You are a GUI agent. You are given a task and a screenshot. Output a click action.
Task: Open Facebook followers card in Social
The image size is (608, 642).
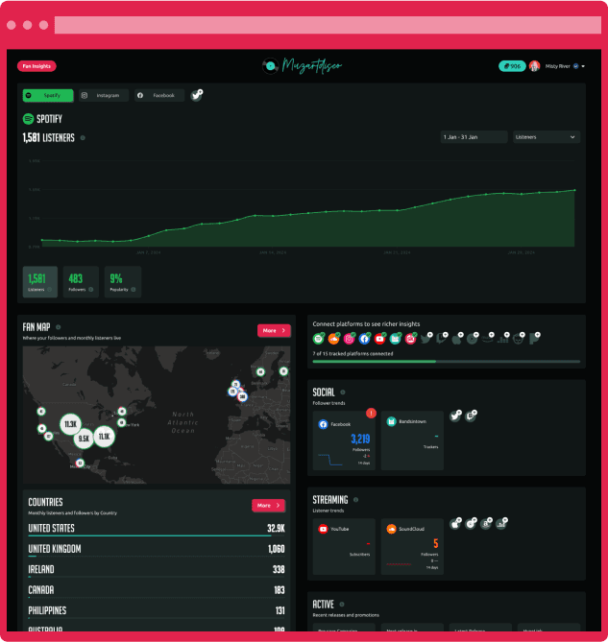(x=344, y=440)
